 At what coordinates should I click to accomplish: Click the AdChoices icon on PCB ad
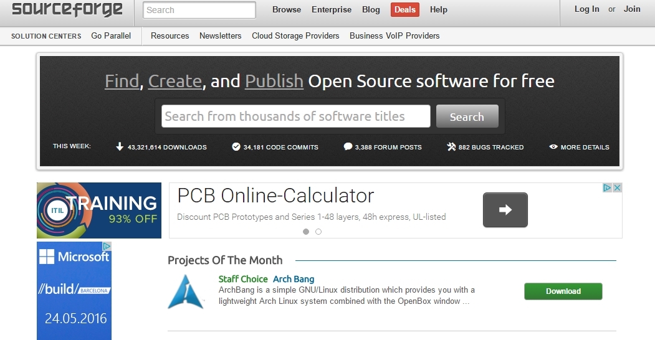607,187
